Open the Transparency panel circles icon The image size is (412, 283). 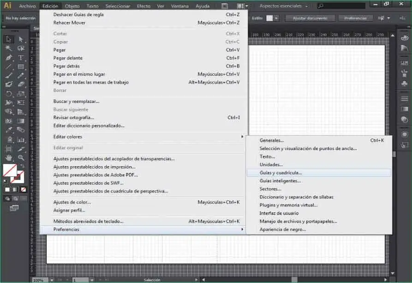[404, 120]
